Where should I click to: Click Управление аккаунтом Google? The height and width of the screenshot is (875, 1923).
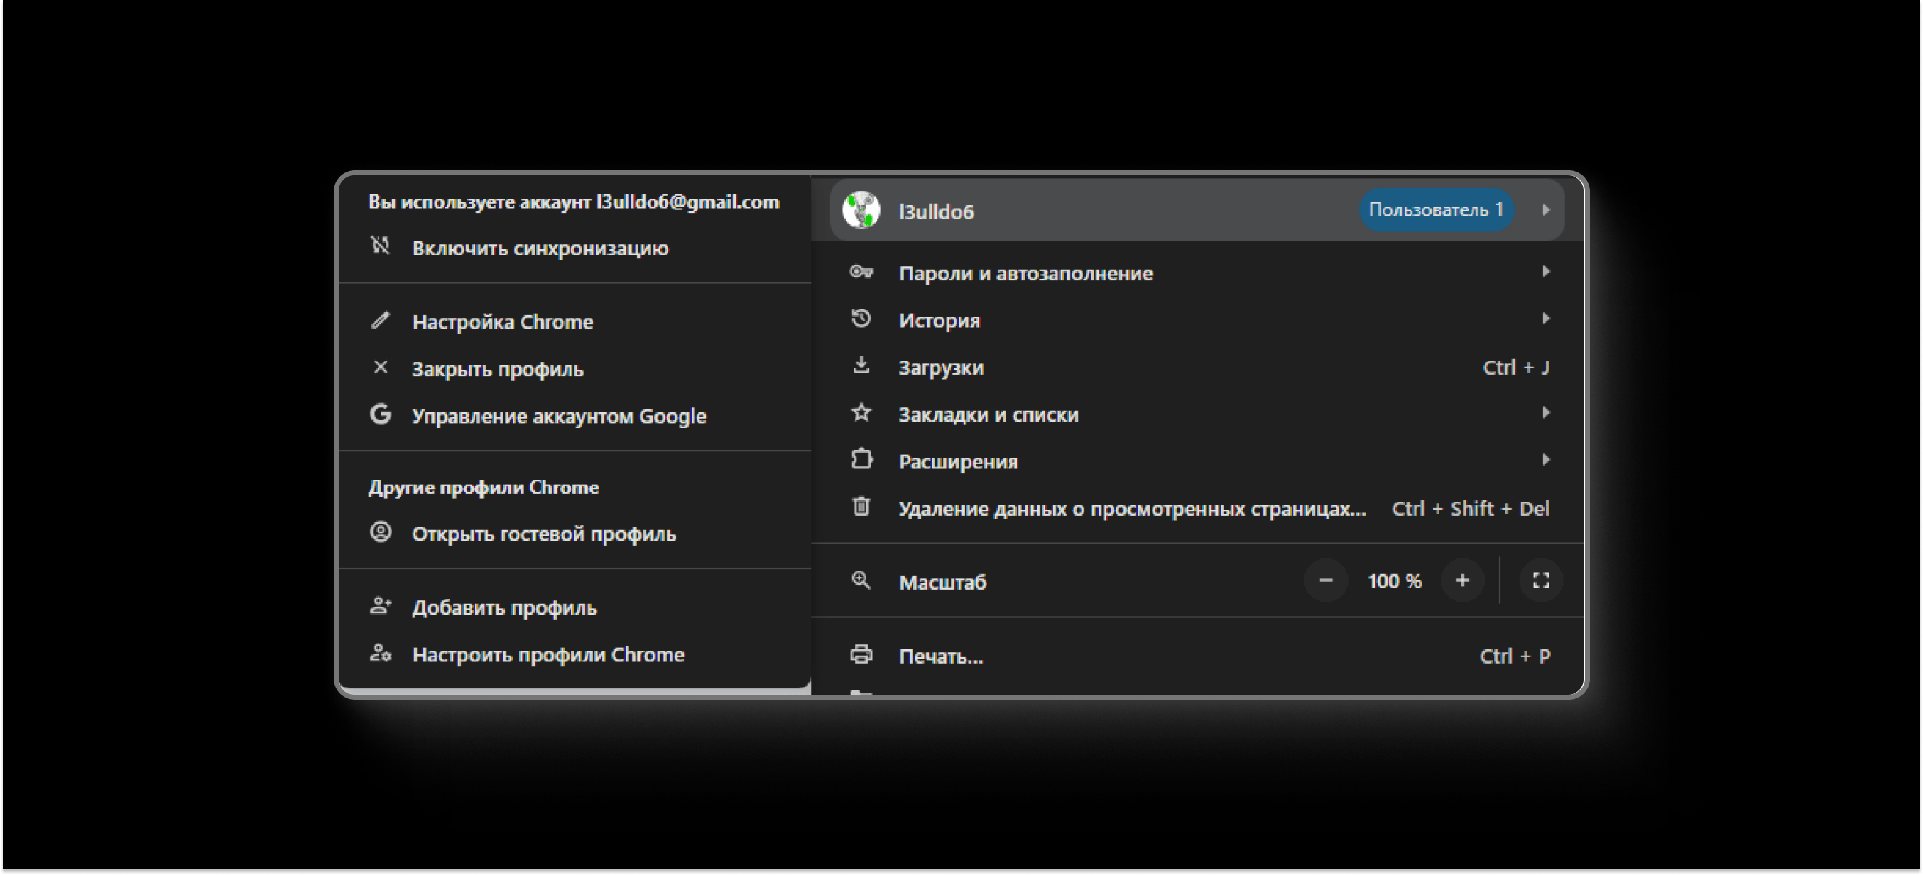point(559,415)
